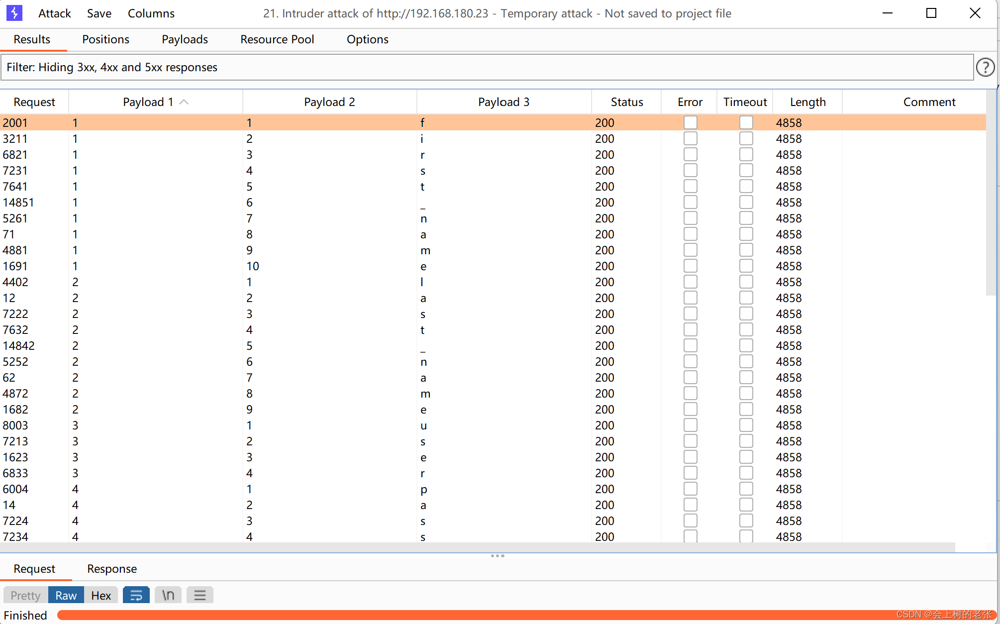Toggle Timeout checkbox for request 14851
Viewport: 1000px width, 624px height.
pos(746,202)
